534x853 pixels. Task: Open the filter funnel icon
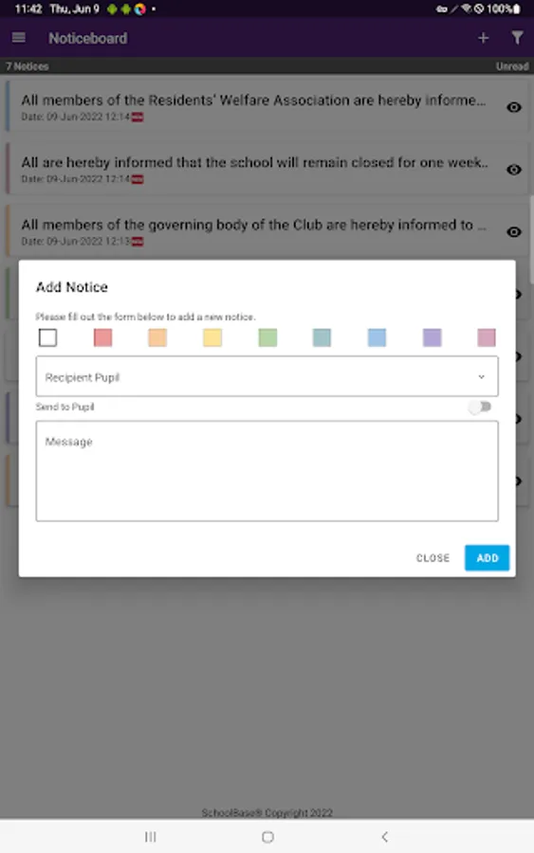tap(517, 38)
